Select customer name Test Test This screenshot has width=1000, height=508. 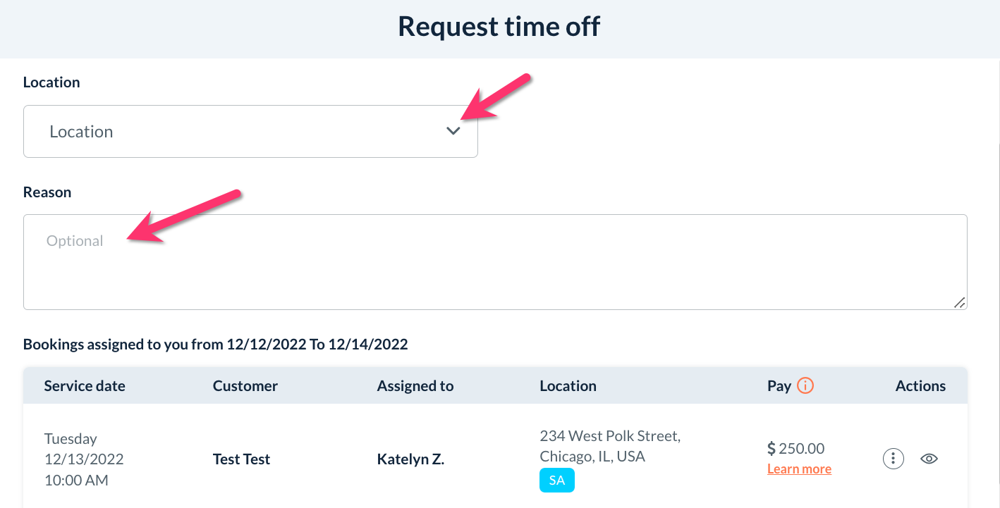click(241, 459)
